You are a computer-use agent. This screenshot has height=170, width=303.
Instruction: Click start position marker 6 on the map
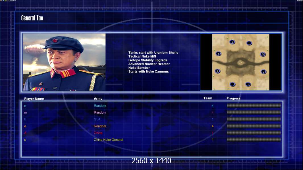(232, 42)
